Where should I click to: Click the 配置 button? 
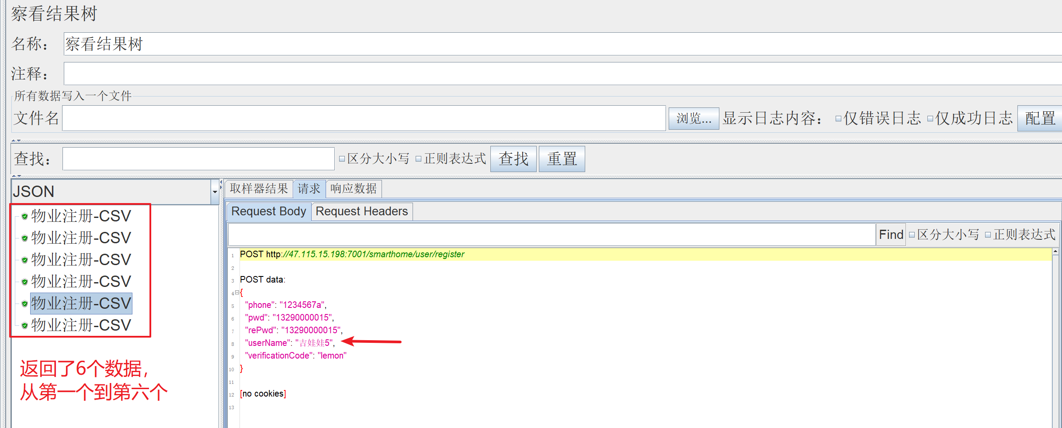[x=1040, y=118]
